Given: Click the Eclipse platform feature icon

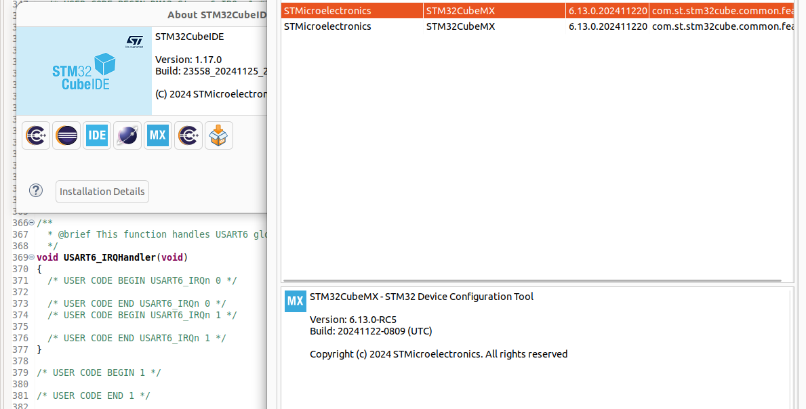Looking at the screenshot, I should [66, 135].
